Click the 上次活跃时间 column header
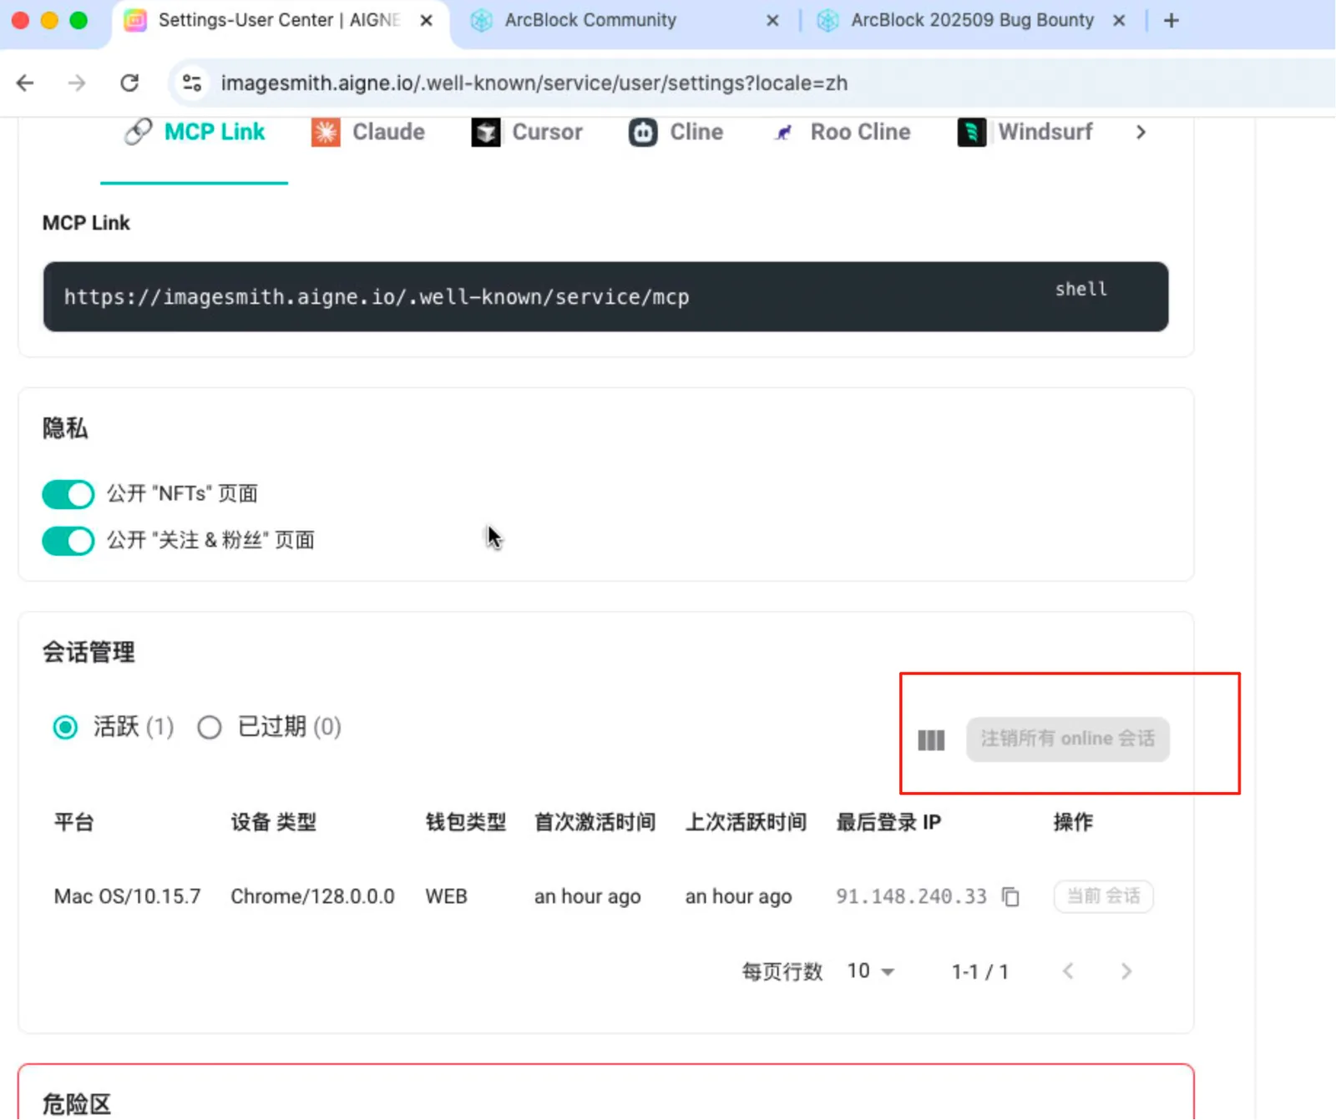Viewport: 1336px width, 1120px height. pos(746,822)
